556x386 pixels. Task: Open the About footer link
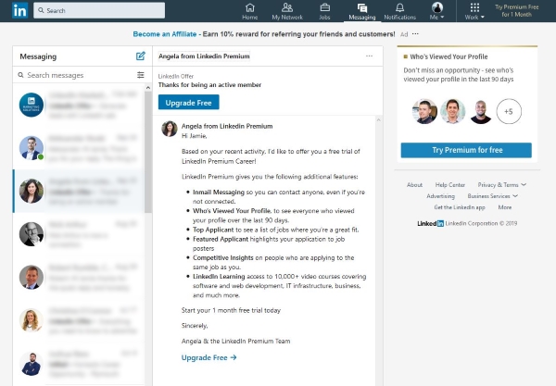pyautogui.click(x=414, y=185)
